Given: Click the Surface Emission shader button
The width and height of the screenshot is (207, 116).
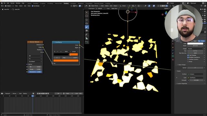Looking at the screenshot, I should [195, 74].
